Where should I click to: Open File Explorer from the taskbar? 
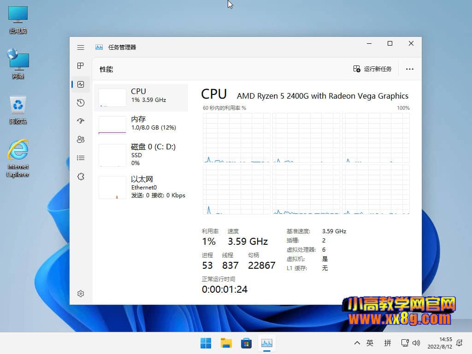coord(226,343)
